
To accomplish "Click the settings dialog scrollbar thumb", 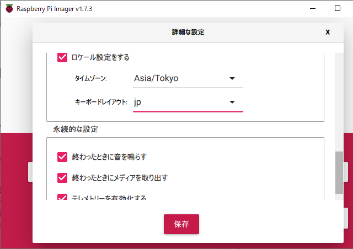I will pyautogui.click(x=339, y=172).
